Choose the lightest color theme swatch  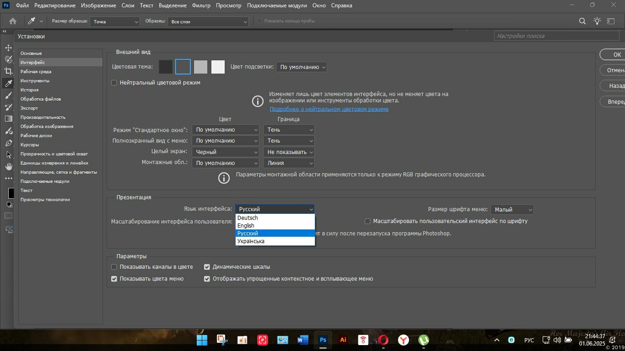tap(218, 67)
